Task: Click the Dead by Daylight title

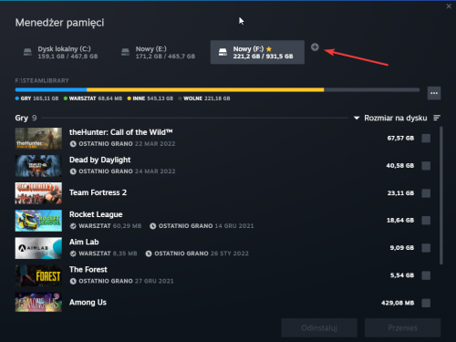Action: pos(100,160)
